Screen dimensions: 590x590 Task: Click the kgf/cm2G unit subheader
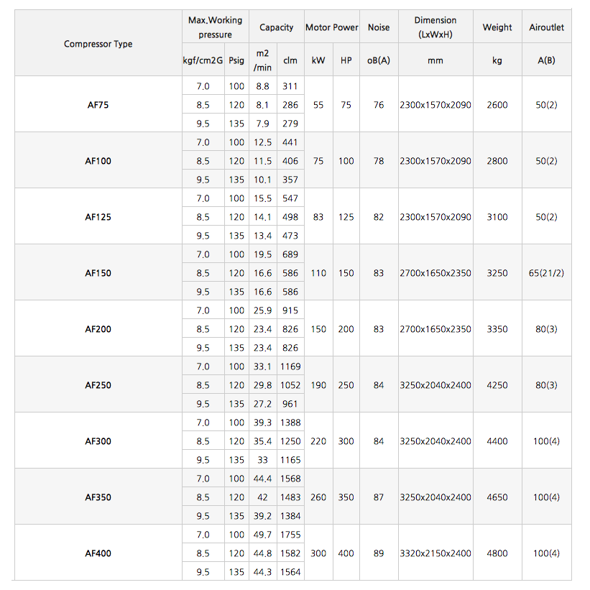pyautogui.click(x=203, y=61)
